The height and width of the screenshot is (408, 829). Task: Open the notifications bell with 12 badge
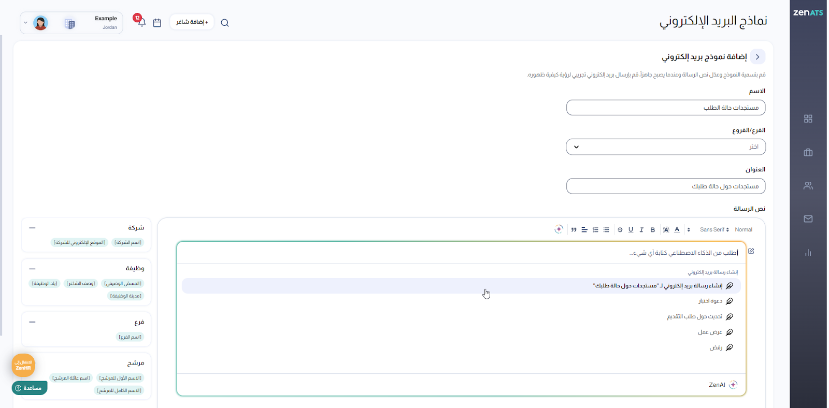141,21
